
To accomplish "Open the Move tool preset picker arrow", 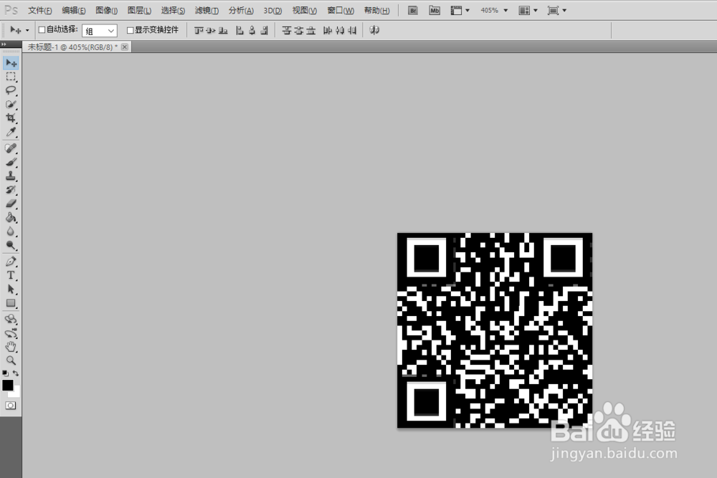I will [x=27, y=31].
